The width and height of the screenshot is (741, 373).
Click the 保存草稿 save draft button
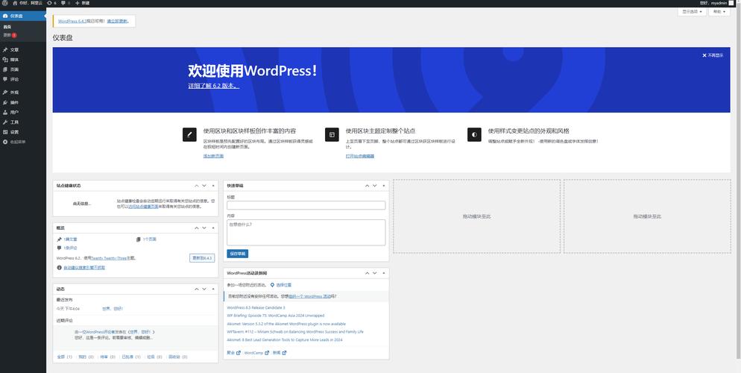tap(238, 254)
